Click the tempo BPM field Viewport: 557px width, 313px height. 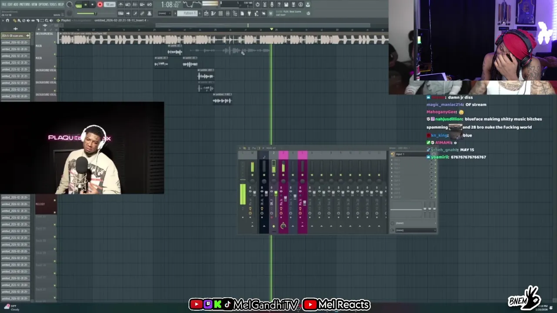pyautogui.click(x=110, y=4)
